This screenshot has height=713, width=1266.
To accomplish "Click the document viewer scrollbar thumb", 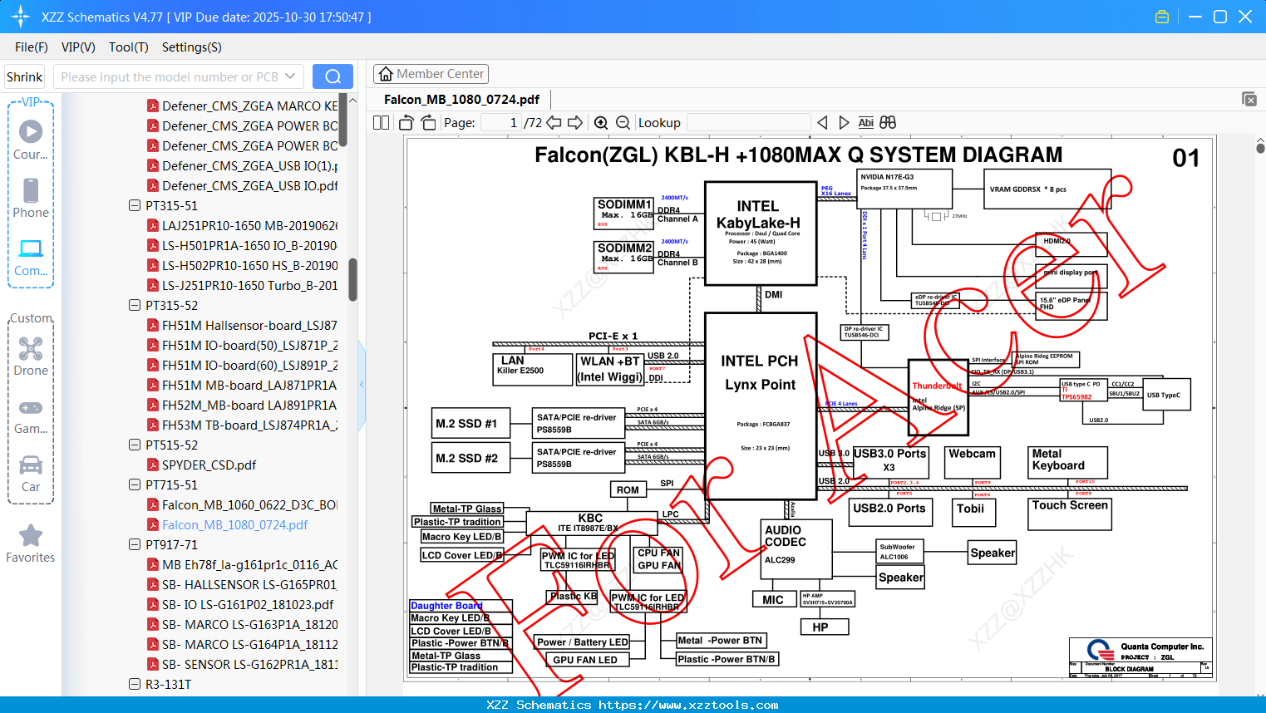I will [1260, 148].
